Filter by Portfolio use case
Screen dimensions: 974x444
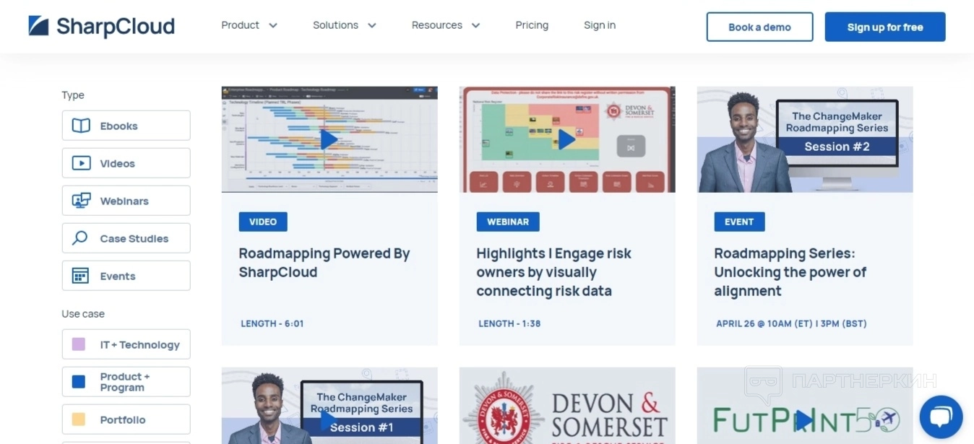pyautogui.click(x=126, y=419)
